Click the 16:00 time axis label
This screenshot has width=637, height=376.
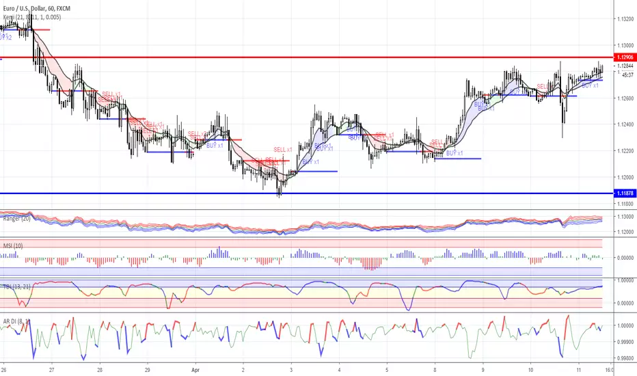coord(609,370)
